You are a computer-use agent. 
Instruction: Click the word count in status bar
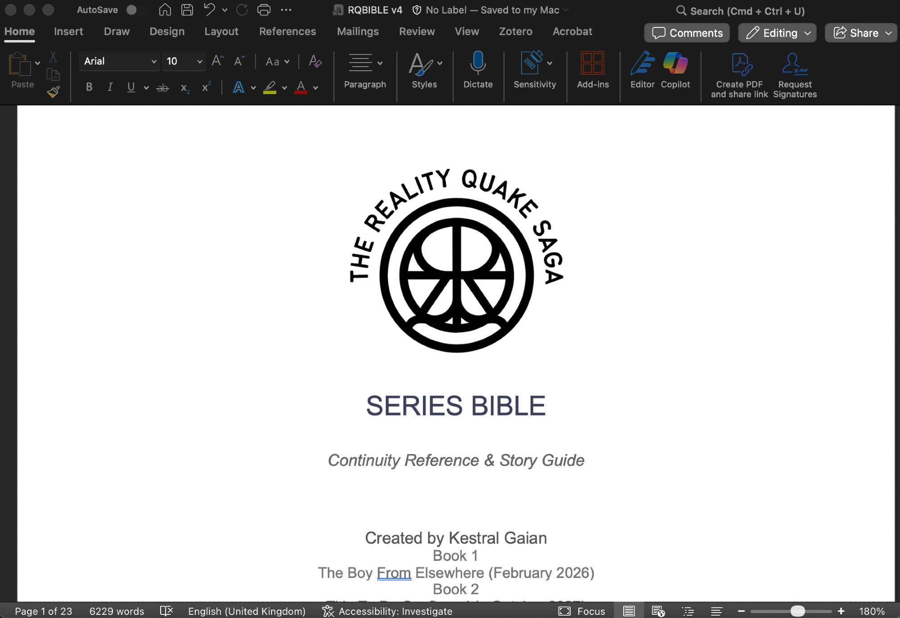117,611
